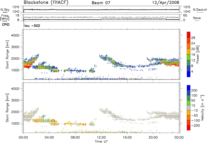The height and width of the screenshot is (143, 207).
Task: Click the 08:00 time tick label
Action: click(x=75, y=138)
